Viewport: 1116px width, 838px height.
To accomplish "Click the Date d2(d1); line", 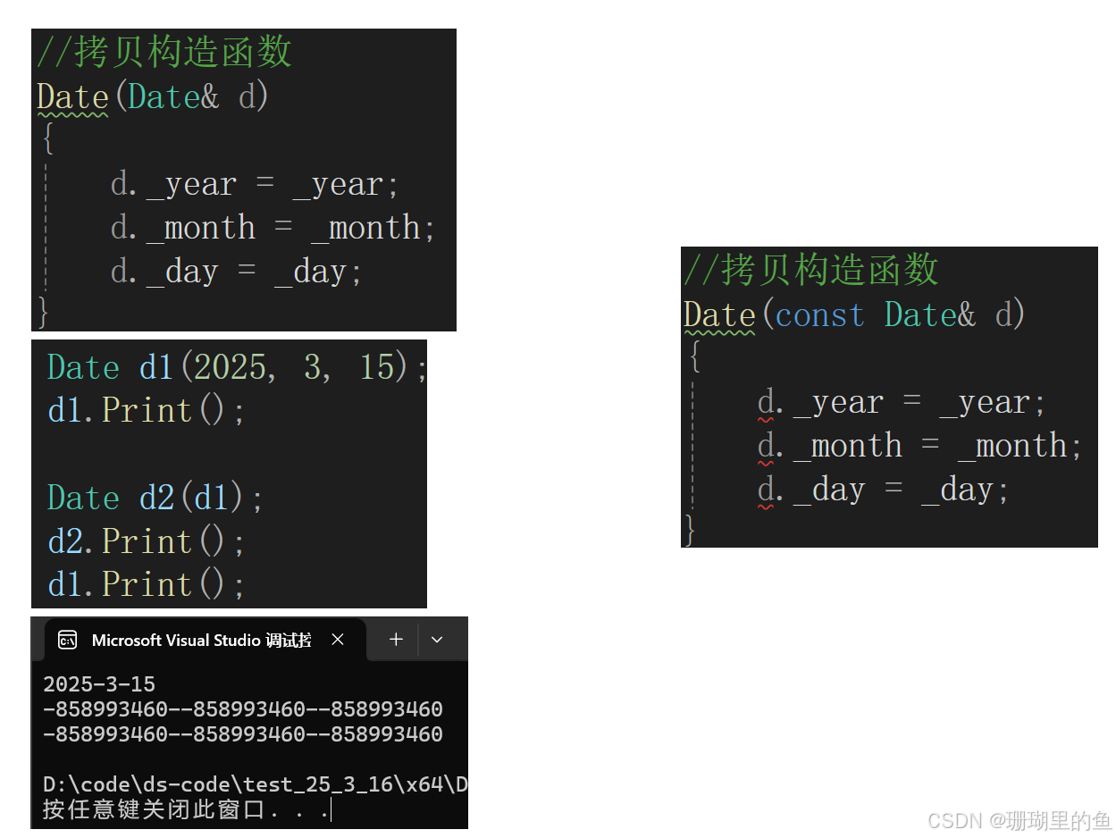I will coord(156,498).
